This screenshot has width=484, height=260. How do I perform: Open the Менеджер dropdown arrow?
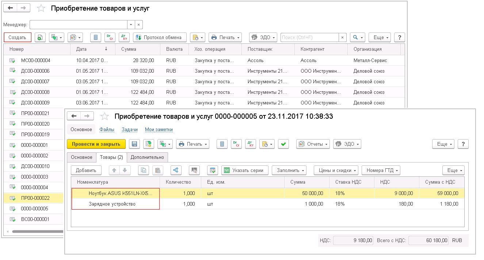[x=131, y=24]
